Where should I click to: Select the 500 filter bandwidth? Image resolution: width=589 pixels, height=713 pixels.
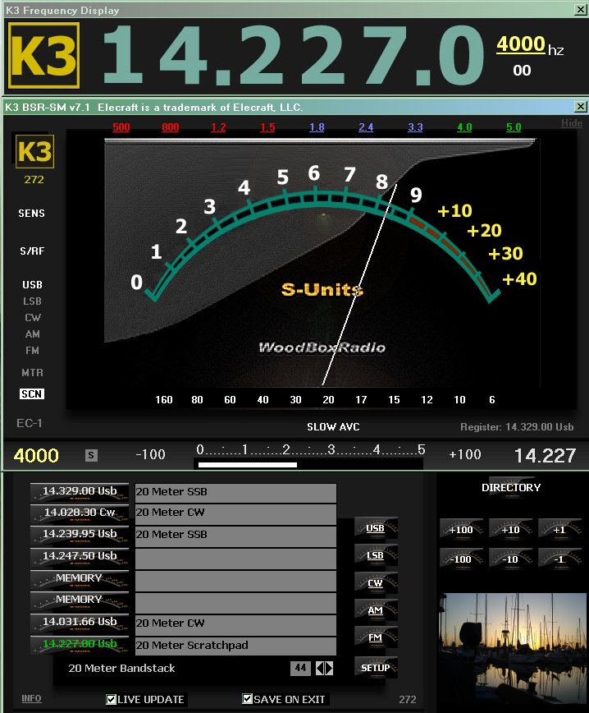pyautogui.click(x=121, y=127)
